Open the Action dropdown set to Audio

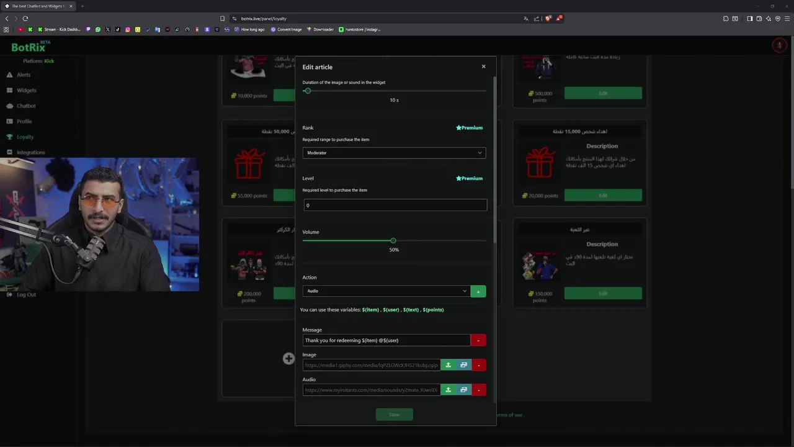click(x=386, y=291)
